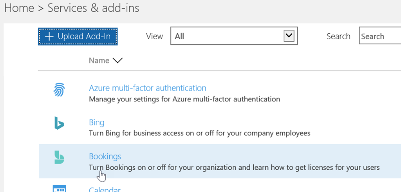Click the Azure MFA description text
This screenshot has height=192, width=401.
[184, 99]
